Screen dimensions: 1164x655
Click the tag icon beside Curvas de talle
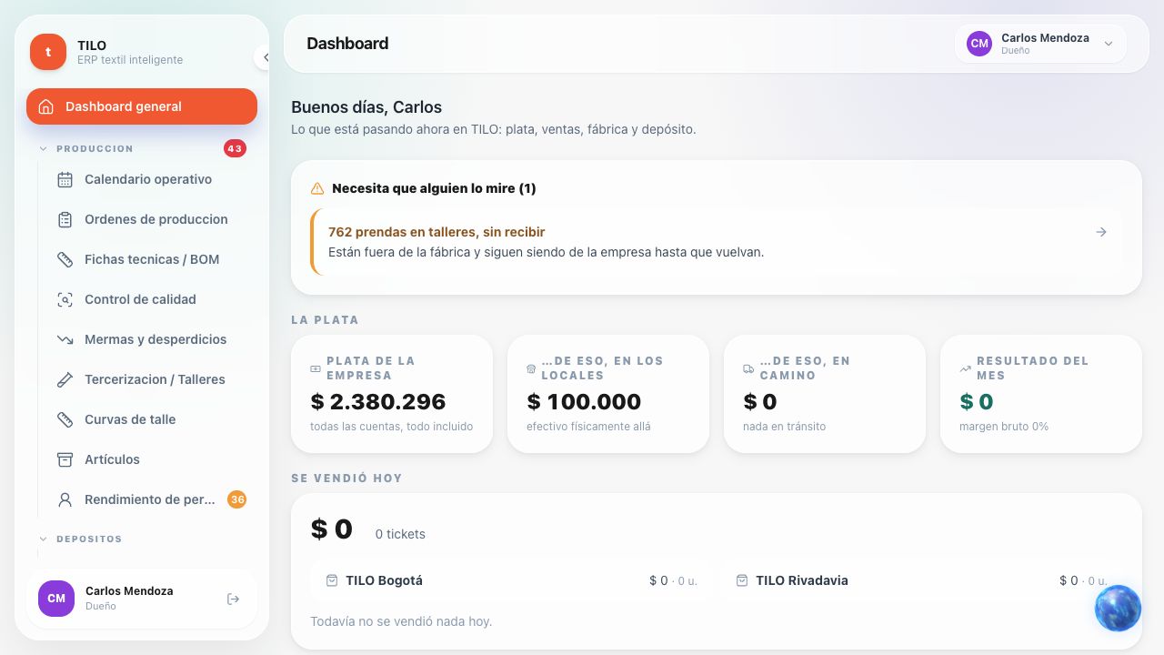tap(65, 419)
